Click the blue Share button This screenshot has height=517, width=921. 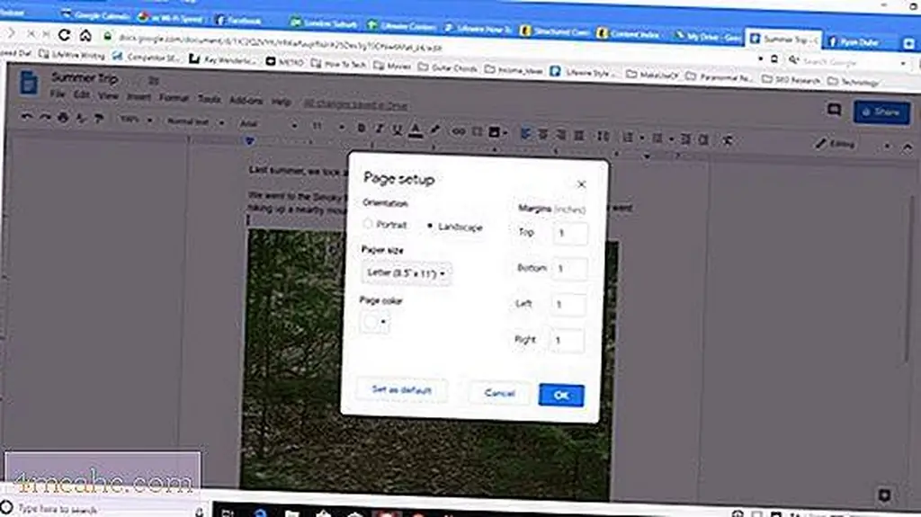click(881, 112)
